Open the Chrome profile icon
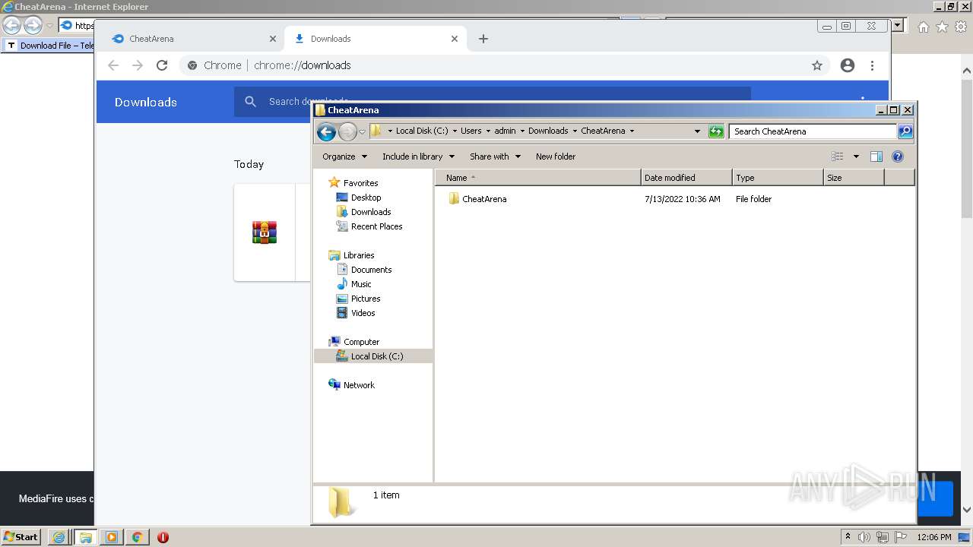The width and height of the screenshot is (973, 547). [x=848, y=65]
